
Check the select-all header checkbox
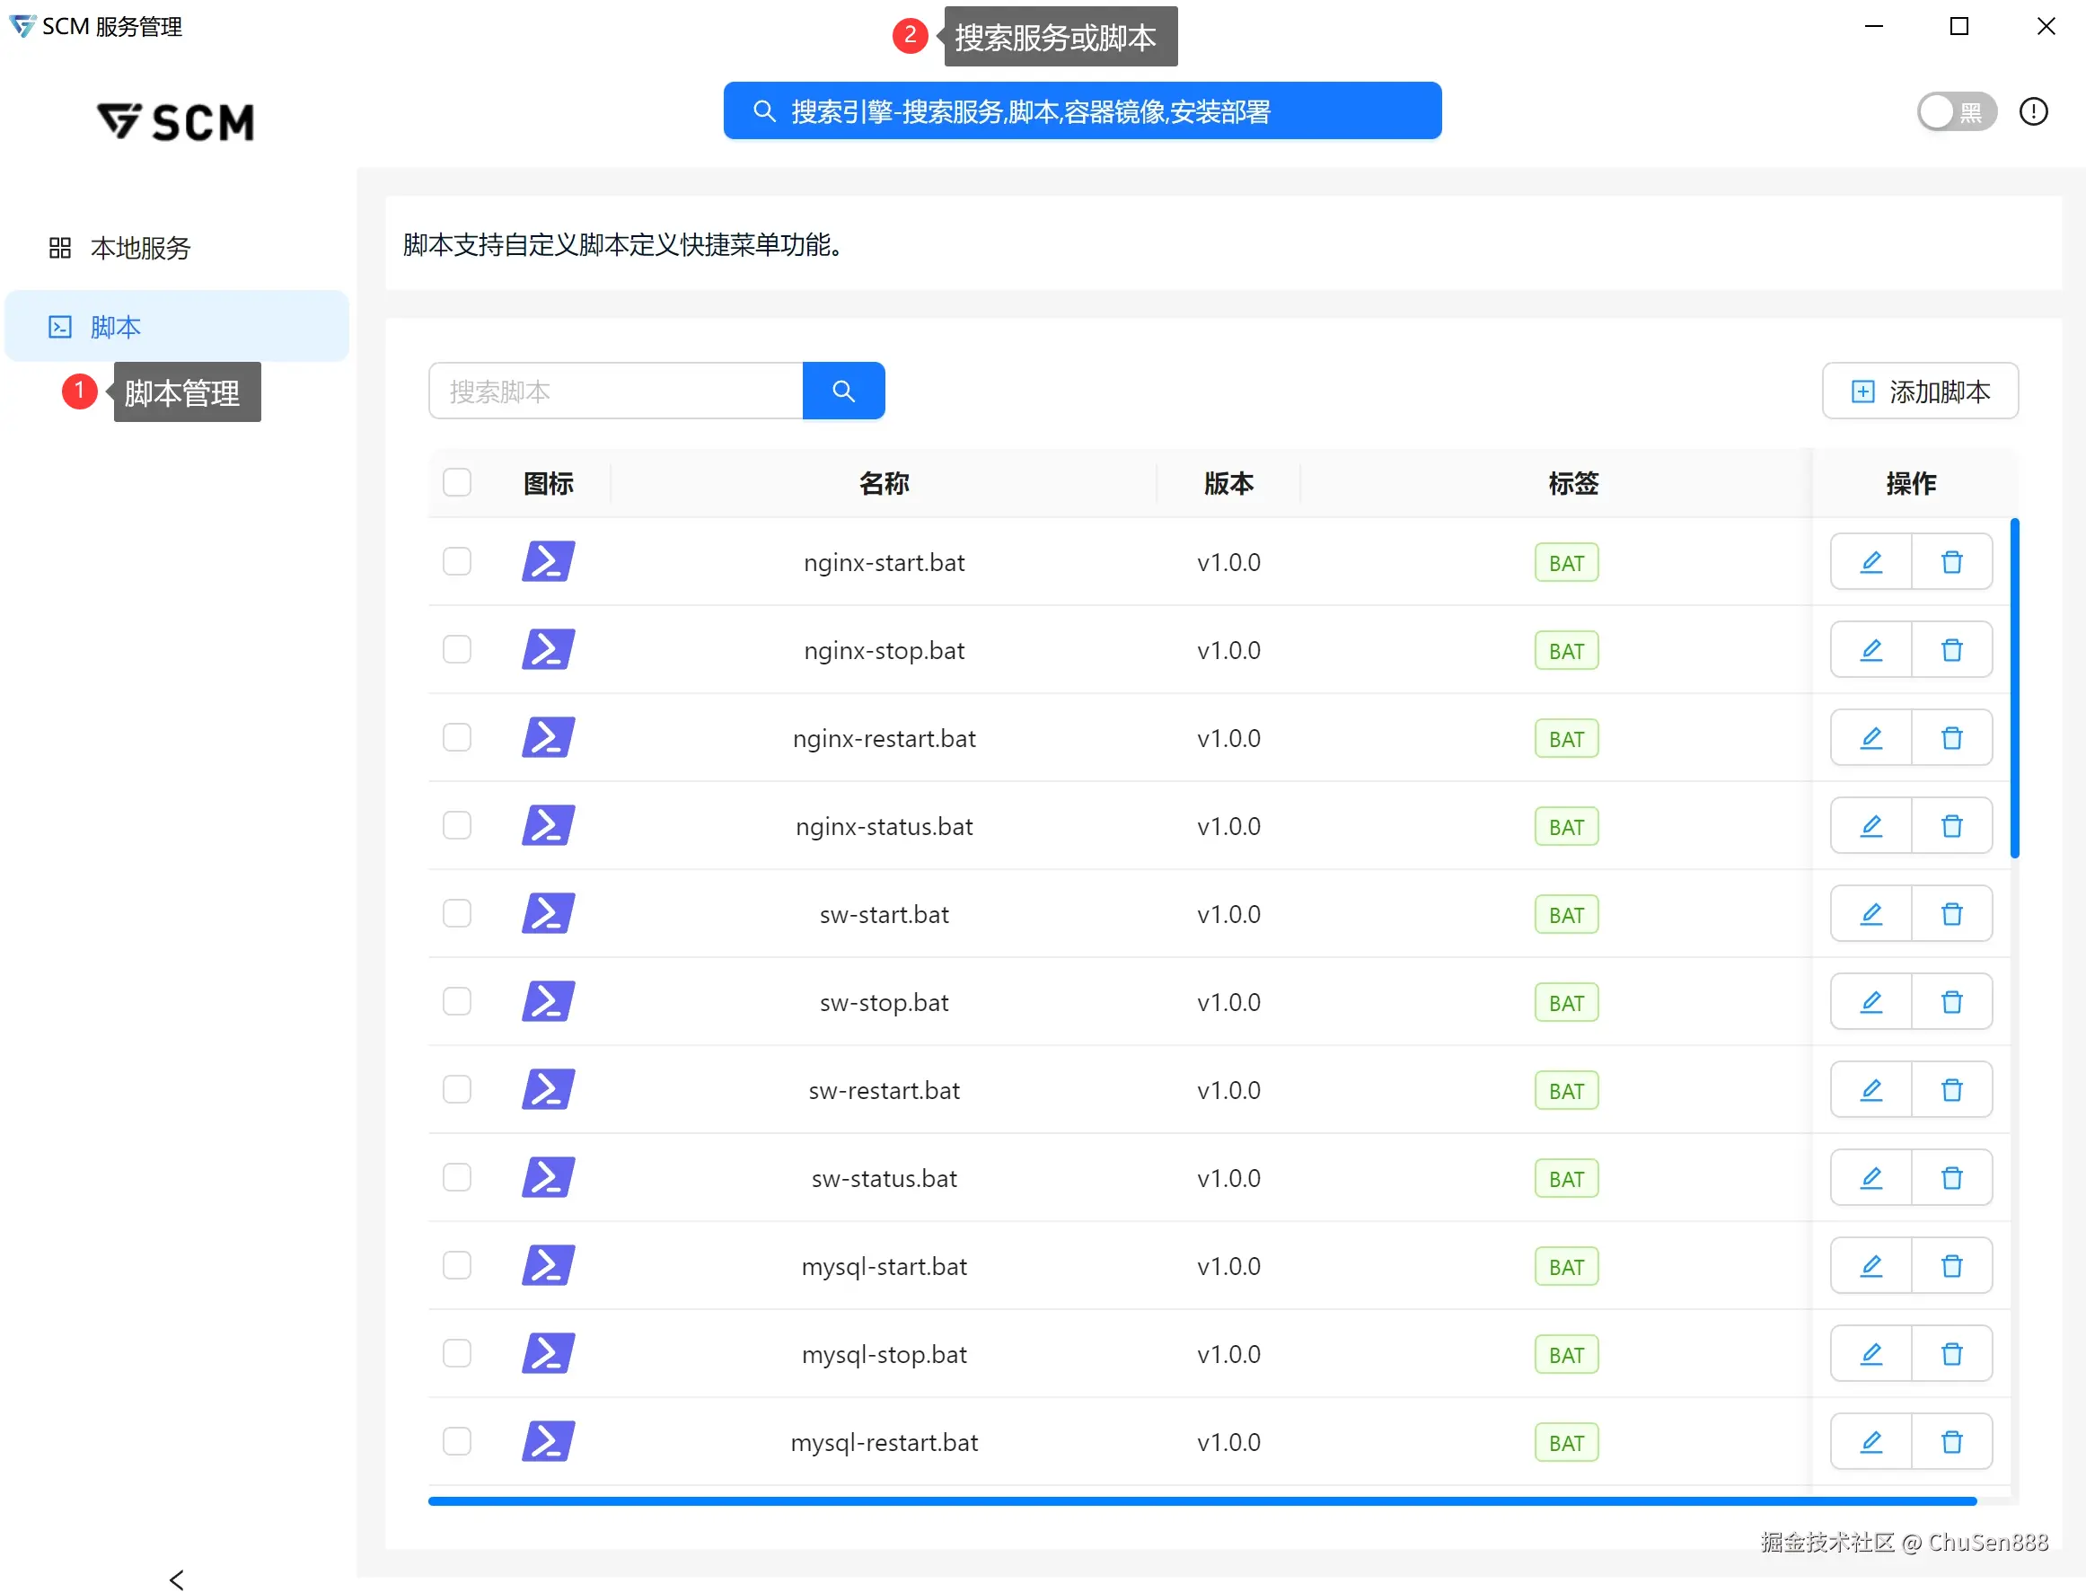(457, 482)
